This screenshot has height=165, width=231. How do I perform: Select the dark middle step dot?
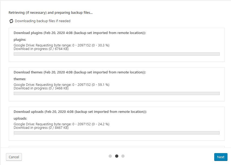117,156
